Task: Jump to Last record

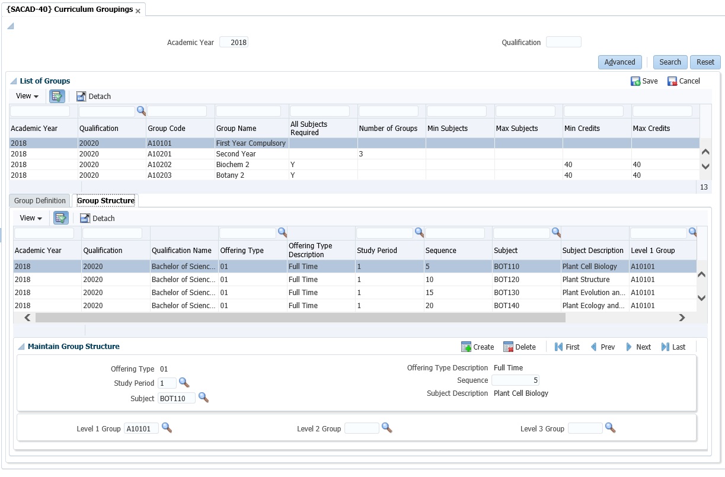Action: (x=665, y=347)
